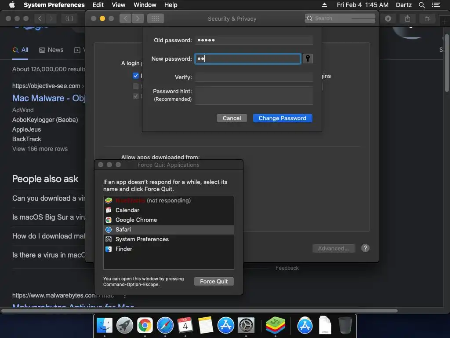The image size is (450, 338).
Task: Expand 'How do I download malware' question
Action: 48,236
